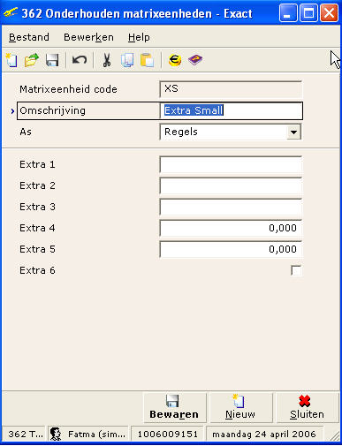Open the Bewerken menu
The width and height of the screenshot is (342, 446).
point(88,37)
